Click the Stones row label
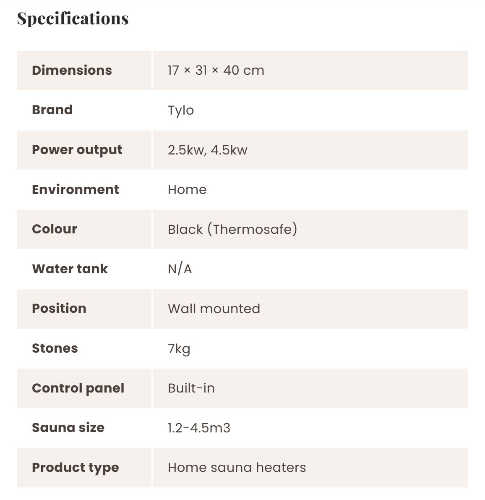The height and width of the screenshot is (500, 485). click(55, 348)
